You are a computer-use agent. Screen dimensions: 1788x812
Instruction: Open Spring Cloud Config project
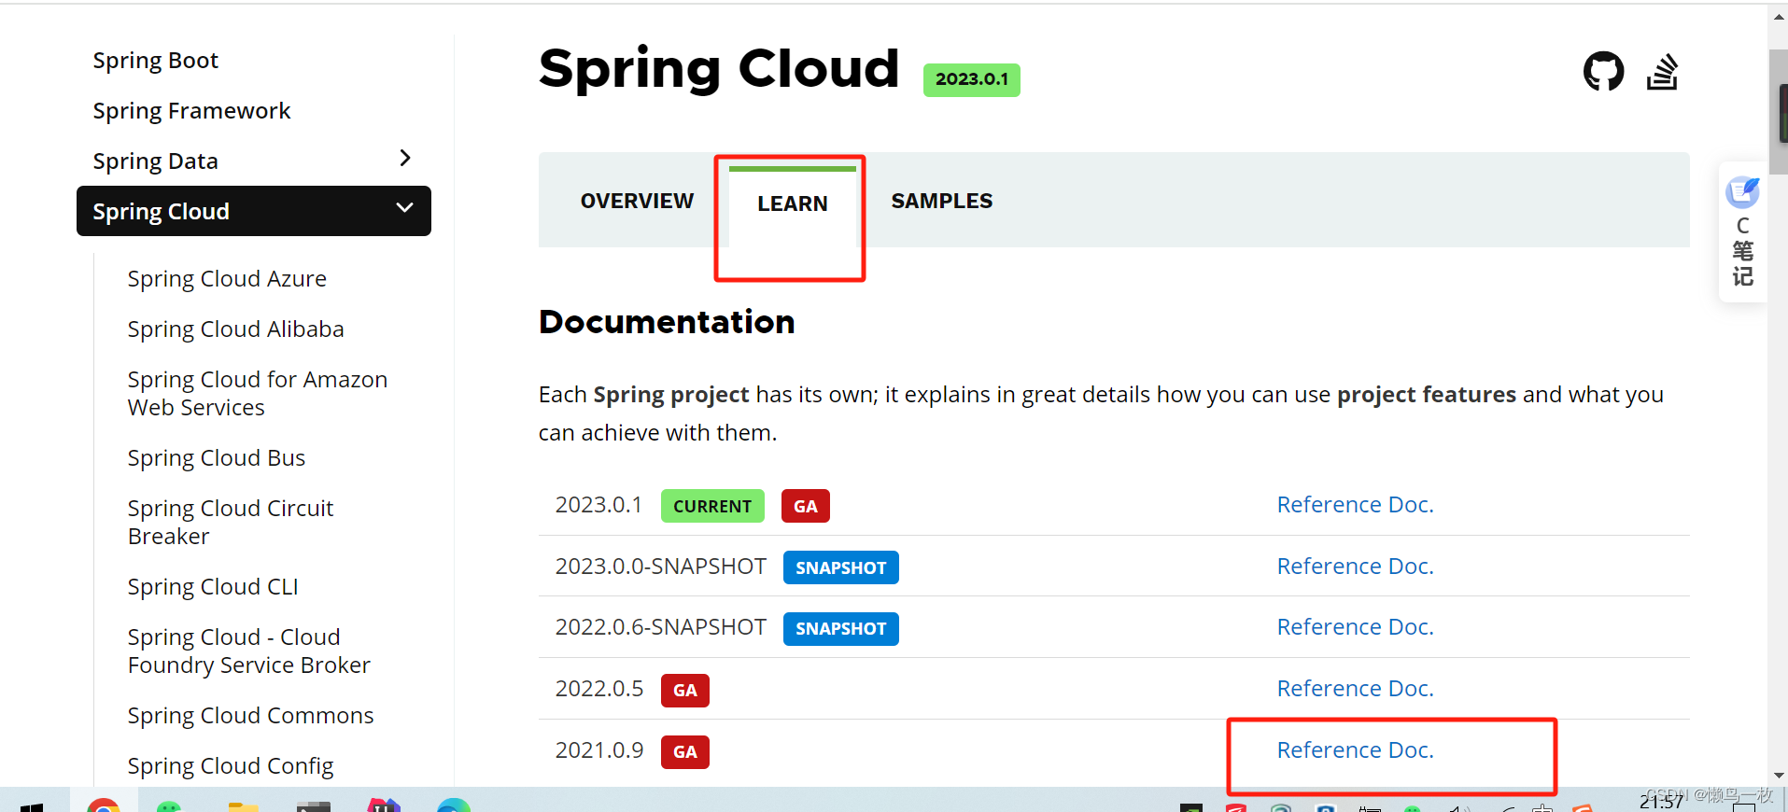point(231,766)
